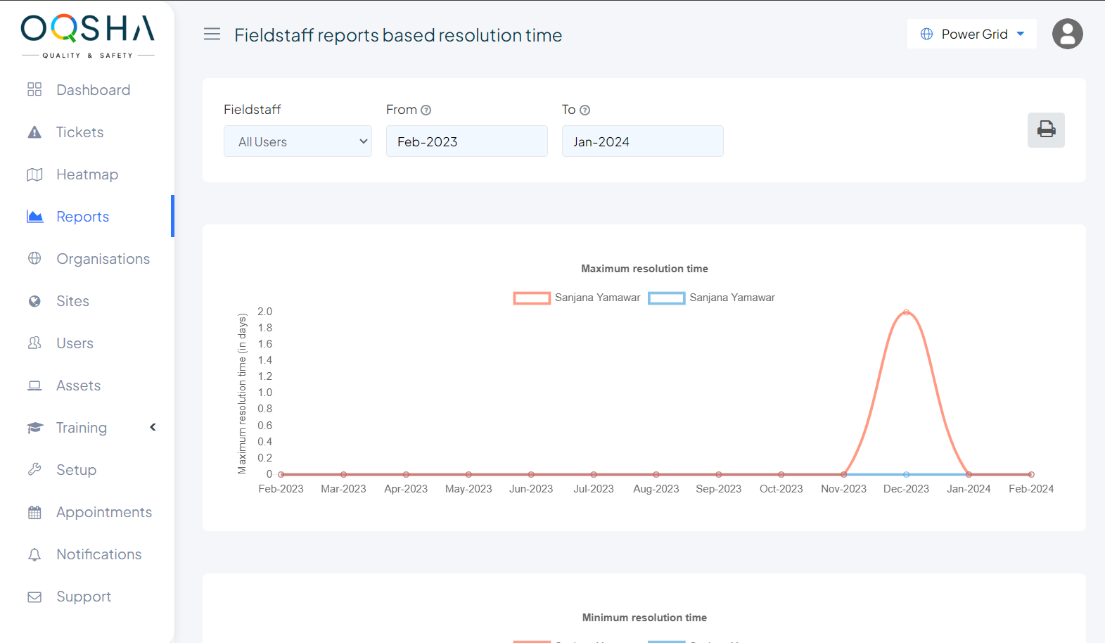Click the To field help icon

(585, 110)
